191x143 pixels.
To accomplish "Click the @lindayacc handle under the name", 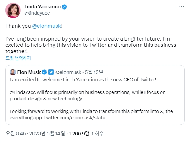I will 37,13.
